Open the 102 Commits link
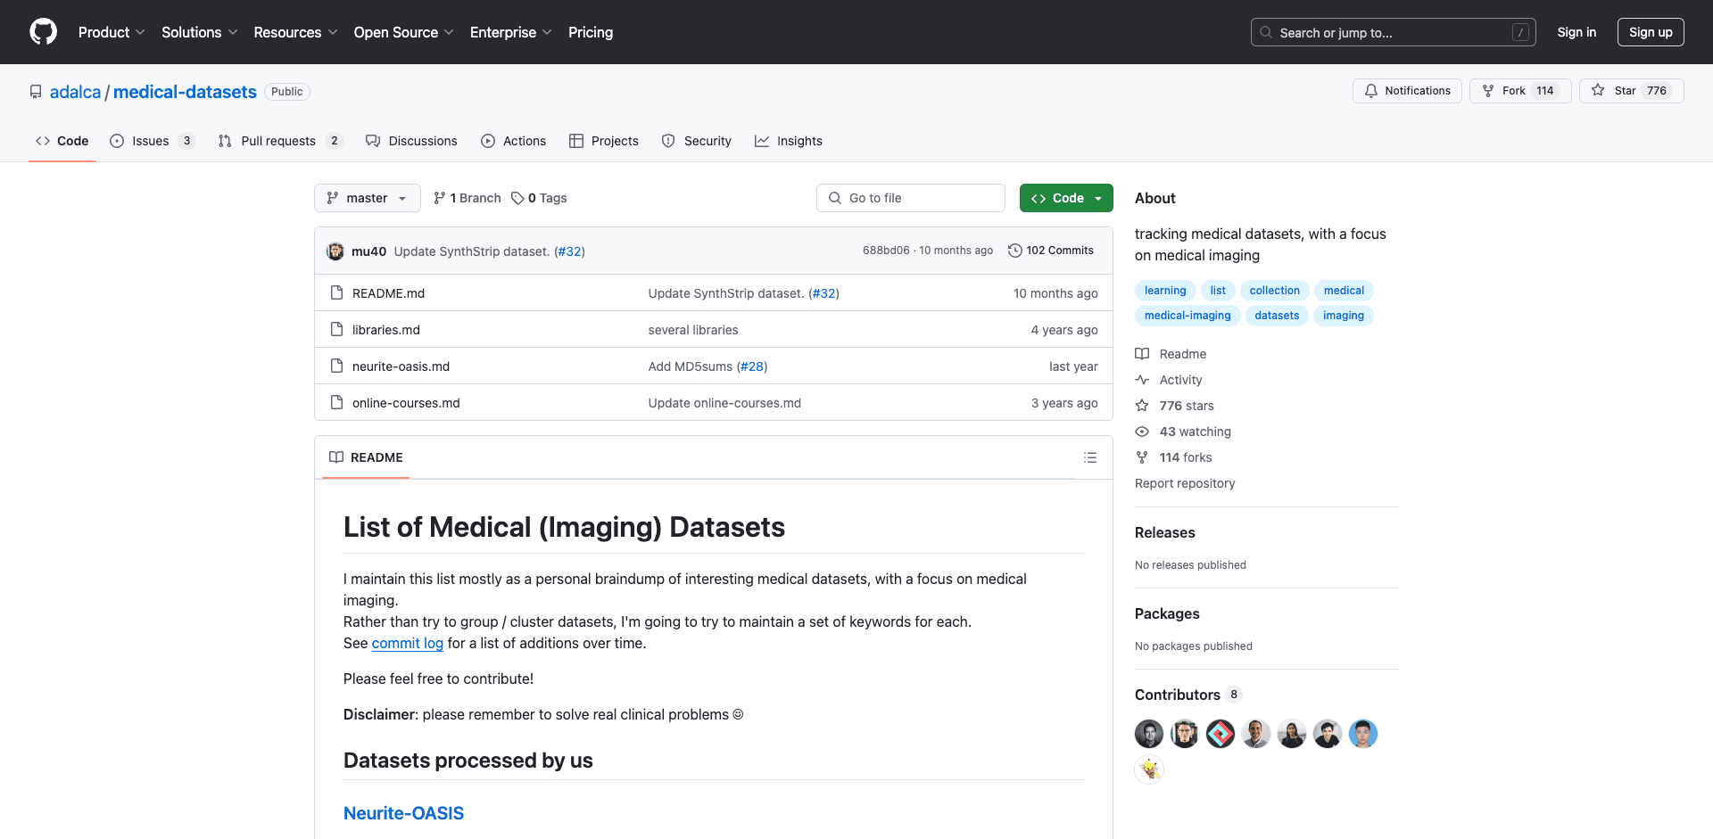Screen dimensions: 1713x839 (x=1051, y=251)
